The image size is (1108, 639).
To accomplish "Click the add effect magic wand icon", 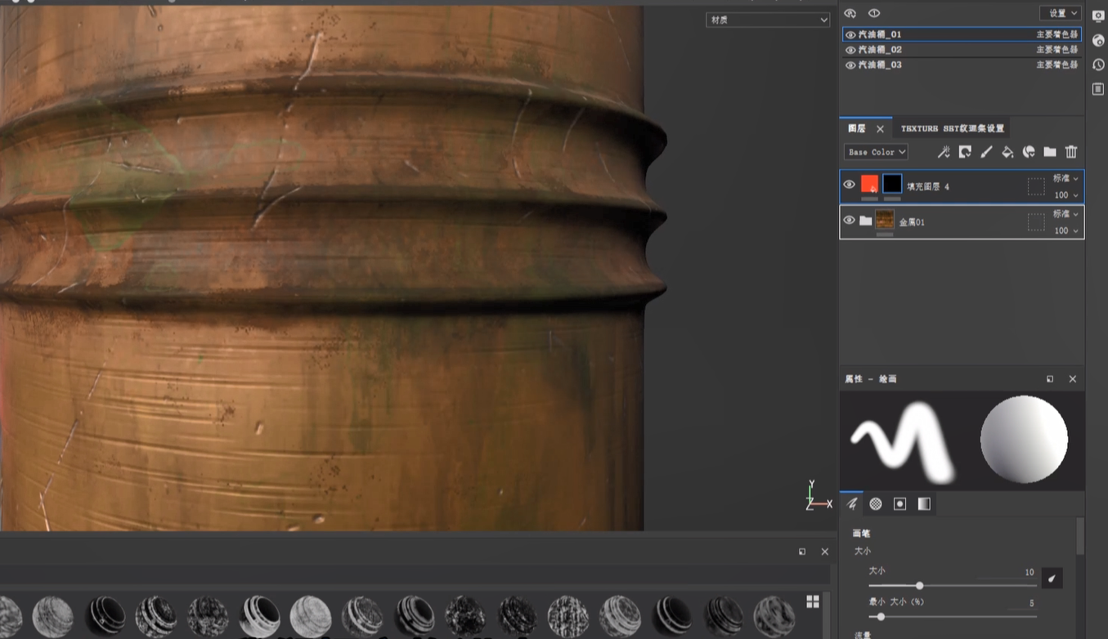I will pos(944,152).
